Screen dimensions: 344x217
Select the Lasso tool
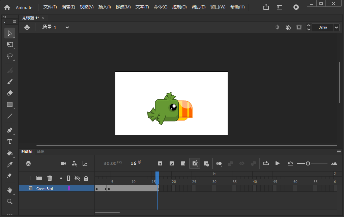coord(10,56)
